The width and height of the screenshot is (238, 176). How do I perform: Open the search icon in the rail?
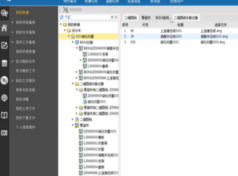click(4, 13)
